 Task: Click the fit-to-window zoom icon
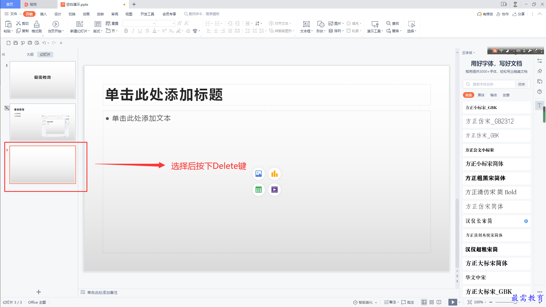[469, 302]
